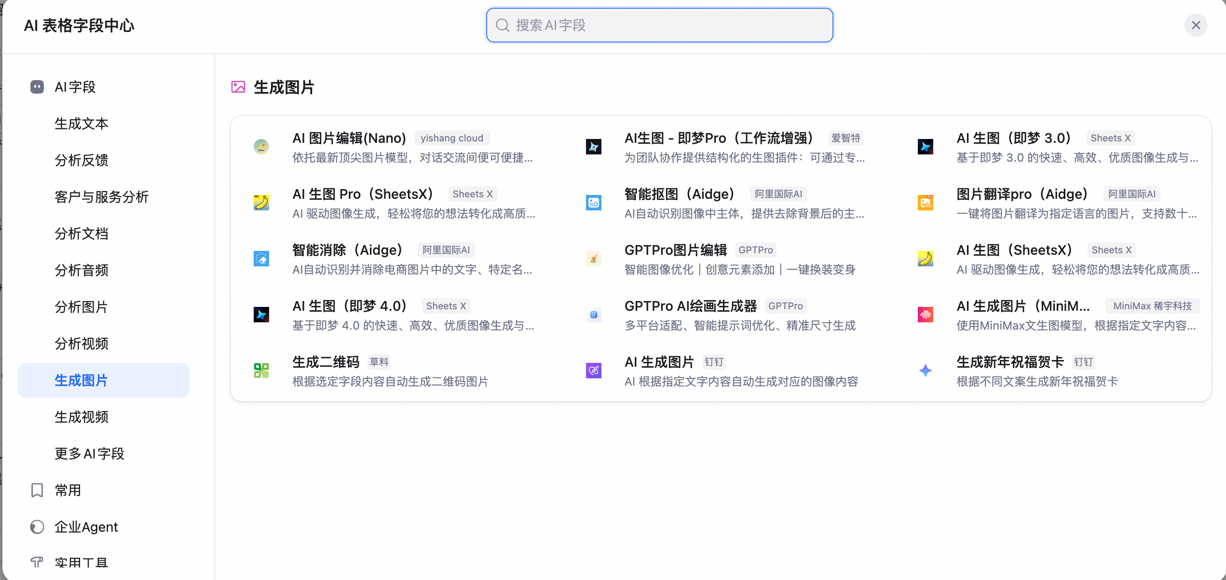1226x580 pixels.
Task: Click the 更多 AI 字段 entry
Action: coord(89,454)
